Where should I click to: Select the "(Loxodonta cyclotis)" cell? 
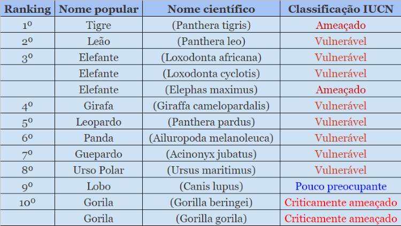211,73
